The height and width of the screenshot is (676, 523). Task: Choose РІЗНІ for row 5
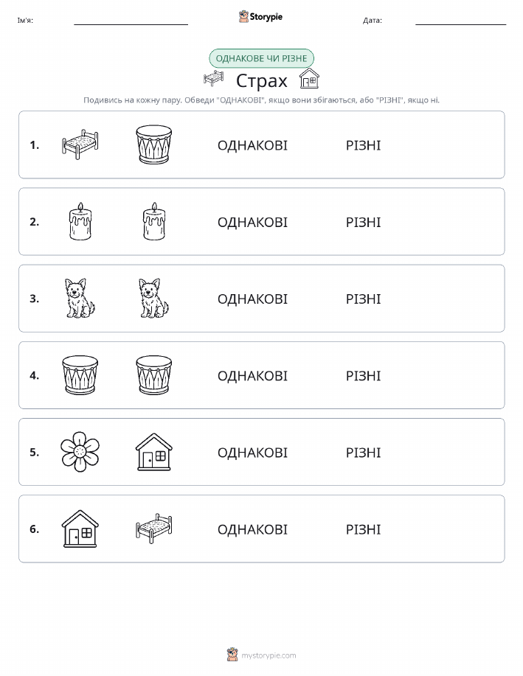pyautogui.click(x=364, y=453)
